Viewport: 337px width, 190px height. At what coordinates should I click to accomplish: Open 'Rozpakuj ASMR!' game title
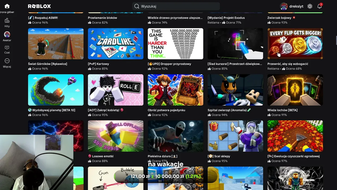[43, 18]
